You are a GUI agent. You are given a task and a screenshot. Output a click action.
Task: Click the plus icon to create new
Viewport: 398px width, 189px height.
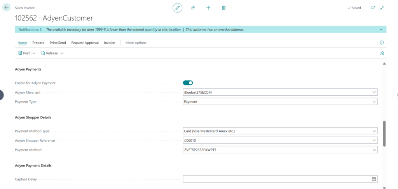click(208, 8)
